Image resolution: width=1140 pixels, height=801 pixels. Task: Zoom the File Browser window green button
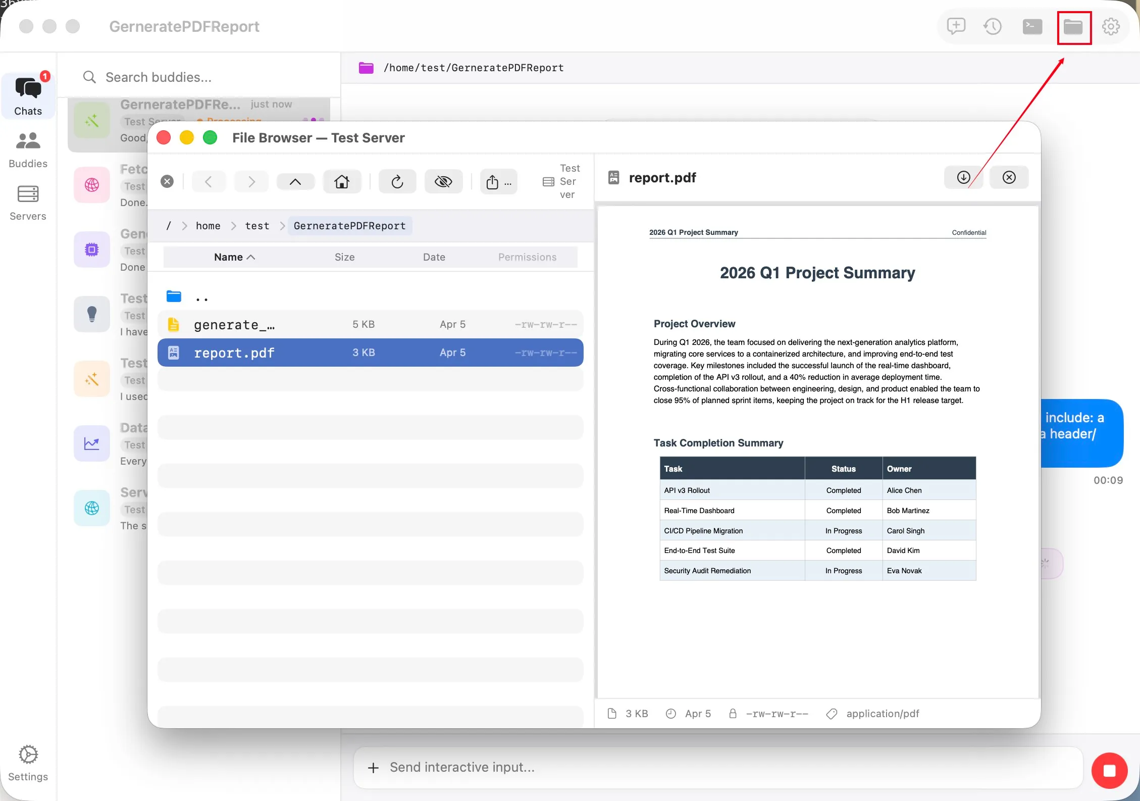tap(210, 137)
